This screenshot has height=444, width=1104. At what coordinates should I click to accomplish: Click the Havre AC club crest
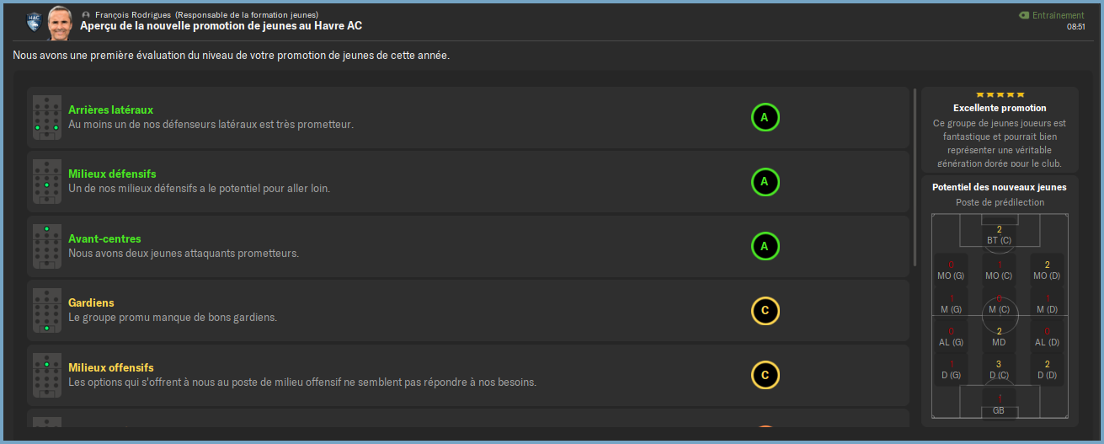(34, 20)
